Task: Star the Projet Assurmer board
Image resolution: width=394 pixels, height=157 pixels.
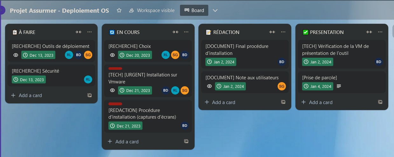Action: [119, 10]
